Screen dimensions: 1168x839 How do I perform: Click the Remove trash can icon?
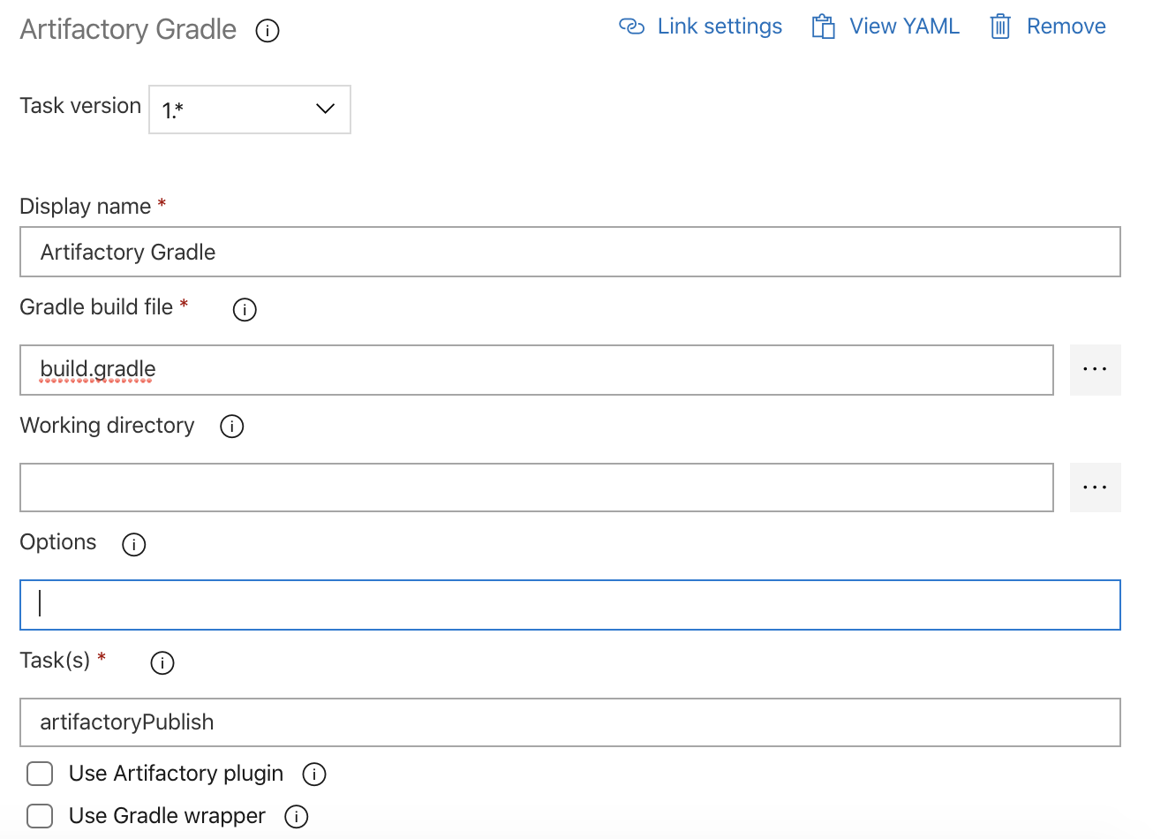pos(1000,26)
